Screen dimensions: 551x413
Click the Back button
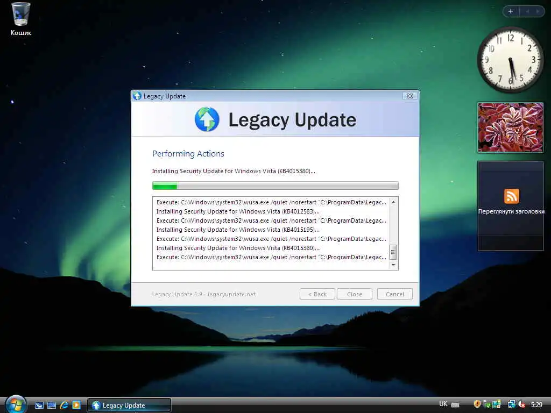[317, 294]
